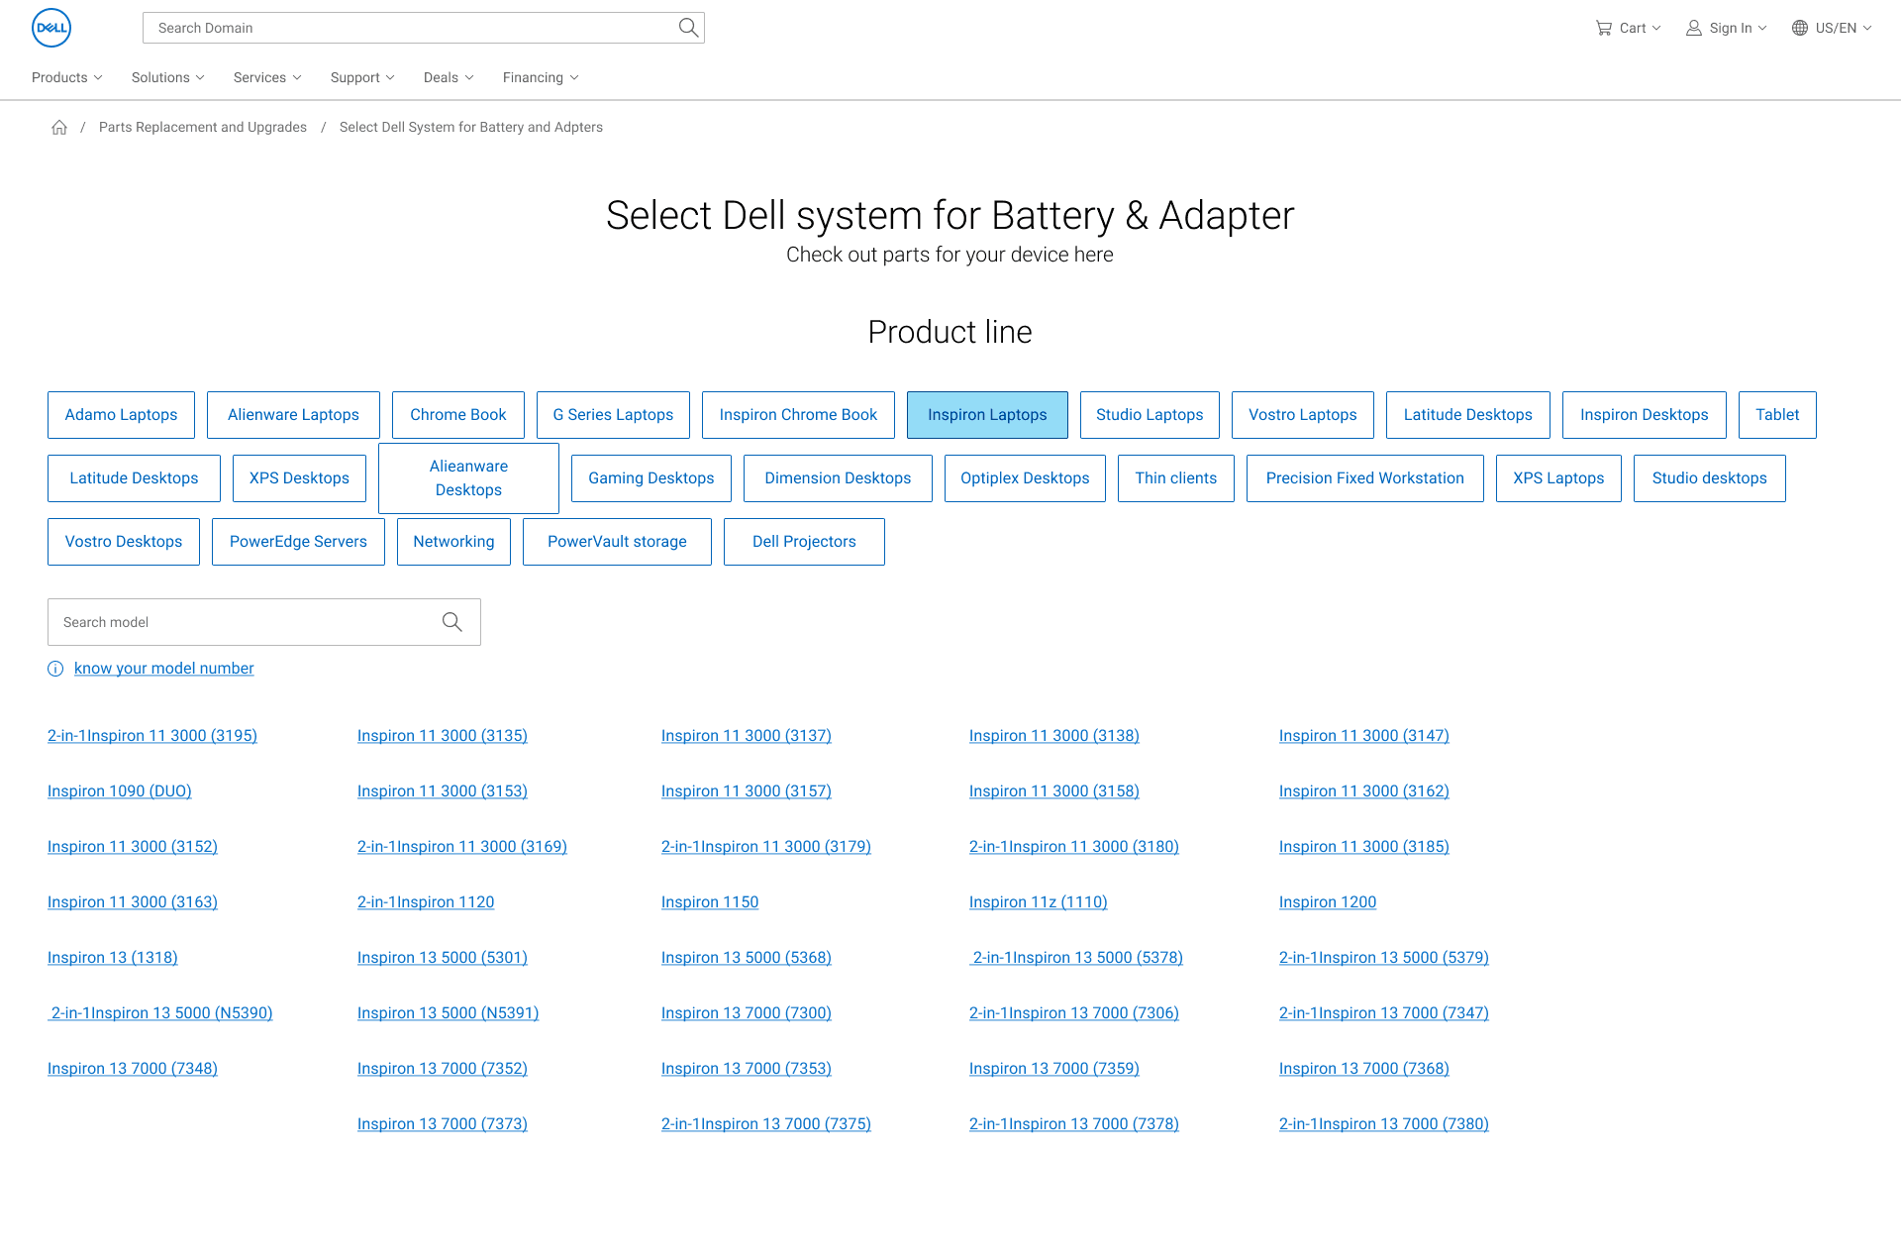Open Inspiron 13 7000 (7373) link
This screenshot has height=1259, width=1901.
click(x=443, y=1124)
